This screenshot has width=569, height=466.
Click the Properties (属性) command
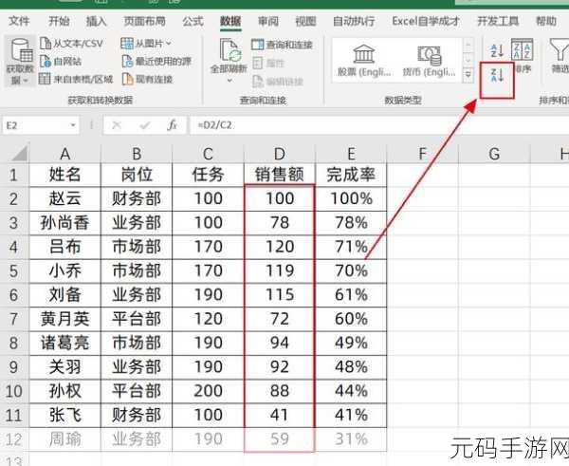coord(268,64)
